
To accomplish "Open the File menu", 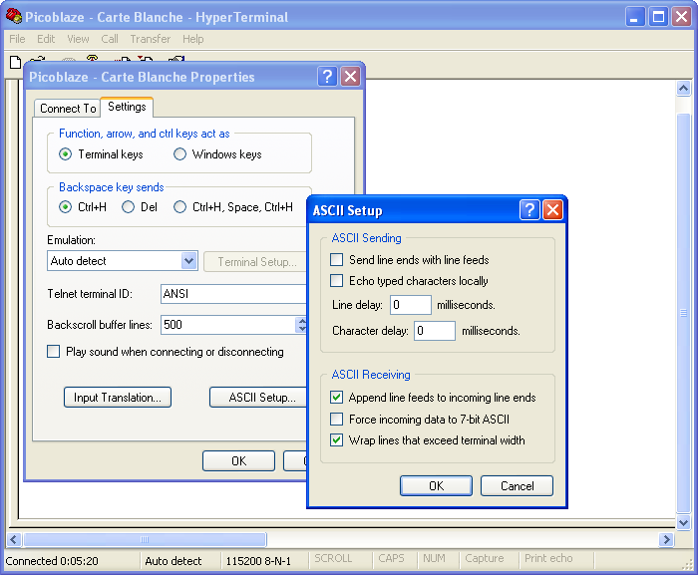I will [x=17, y=39].
